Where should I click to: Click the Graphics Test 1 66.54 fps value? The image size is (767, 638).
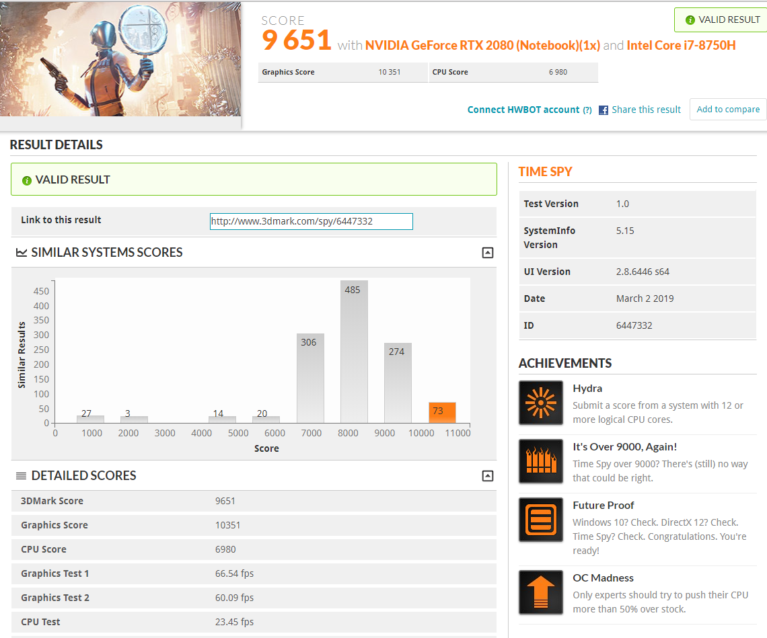pyautogui.click(x=234, y=573)
